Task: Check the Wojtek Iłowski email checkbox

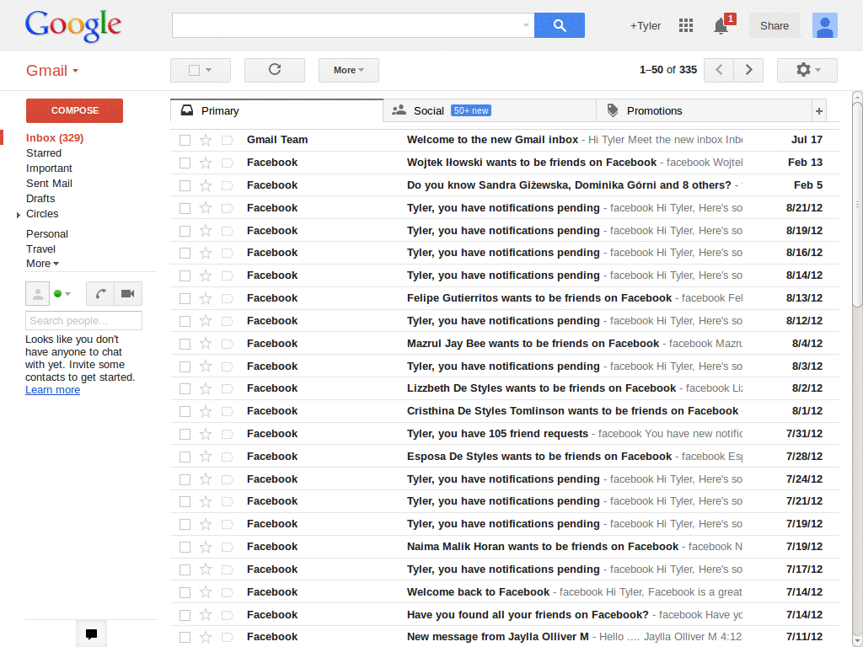Action: (x=185, y=163)
